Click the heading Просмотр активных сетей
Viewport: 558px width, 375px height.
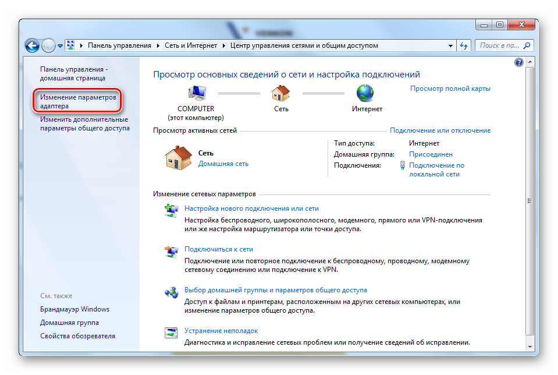pos(195,130)
